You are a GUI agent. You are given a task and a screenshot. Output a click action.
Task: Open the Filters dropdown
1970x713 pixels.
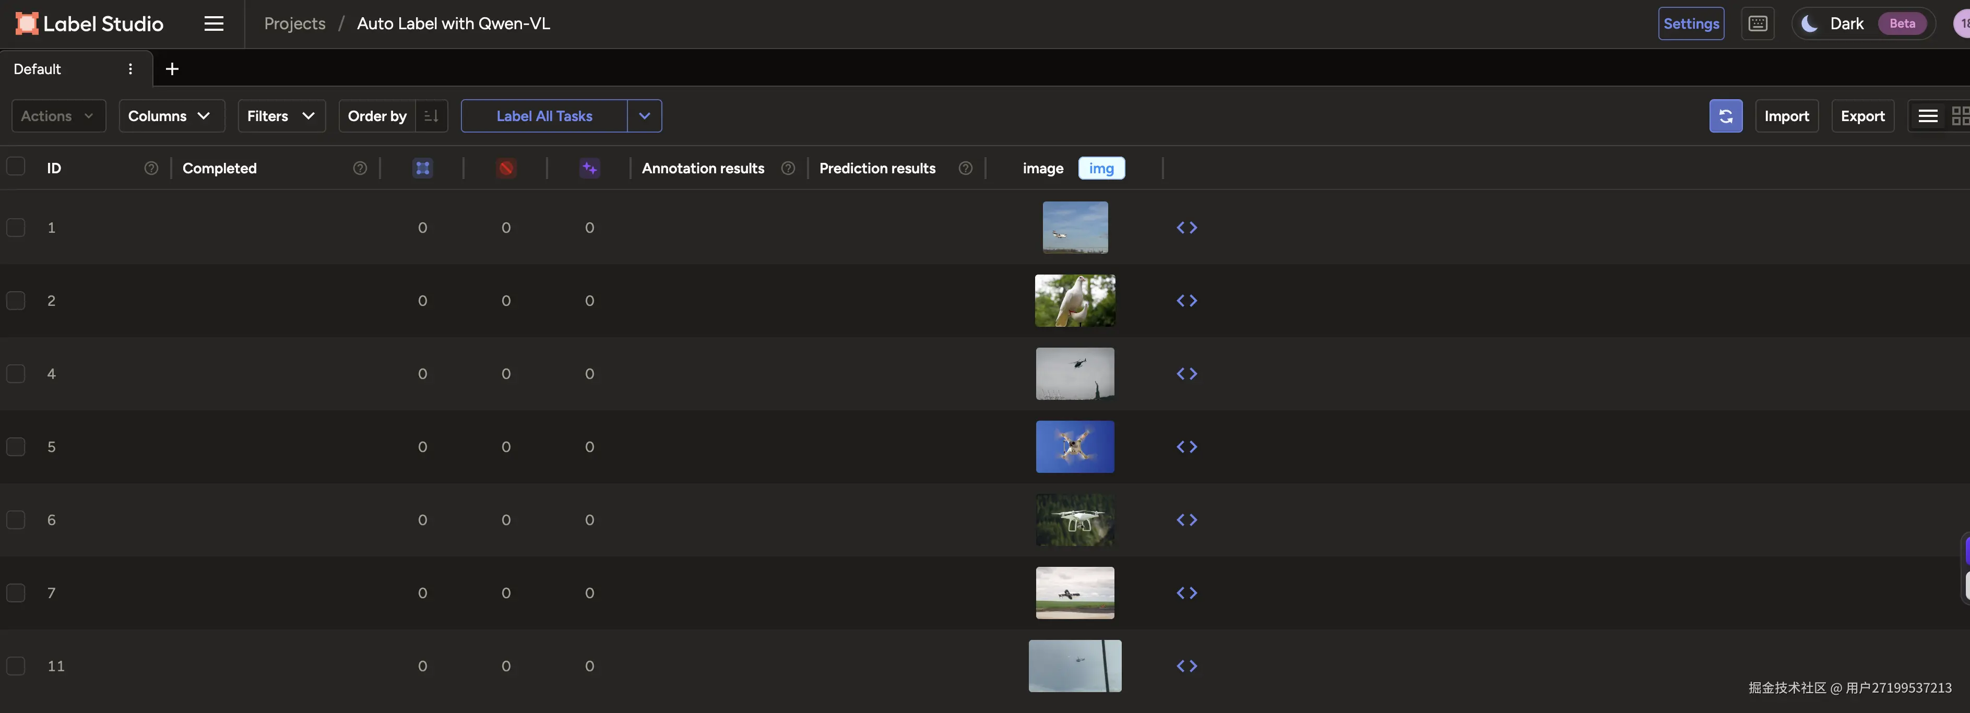[x=281, y=116]
